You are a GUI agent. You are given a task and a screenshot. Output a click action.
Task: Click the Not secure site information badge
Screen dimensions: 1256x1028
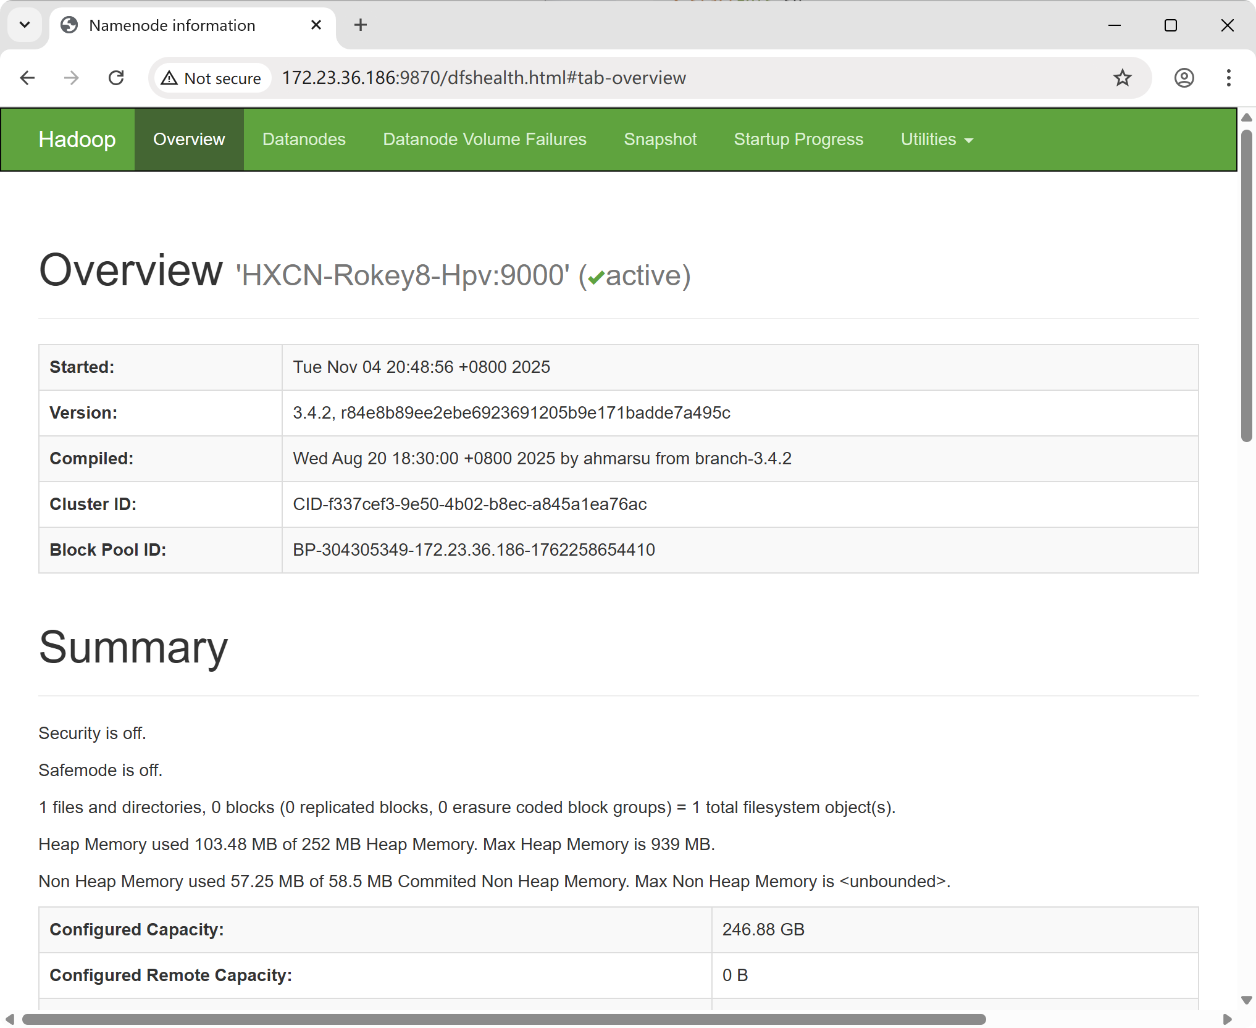point(211,78)
